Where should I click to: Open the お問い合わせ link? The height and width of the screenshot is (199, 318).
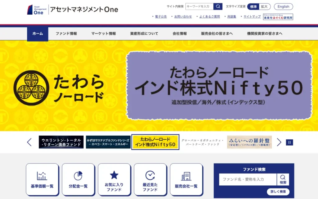(183, 17)
